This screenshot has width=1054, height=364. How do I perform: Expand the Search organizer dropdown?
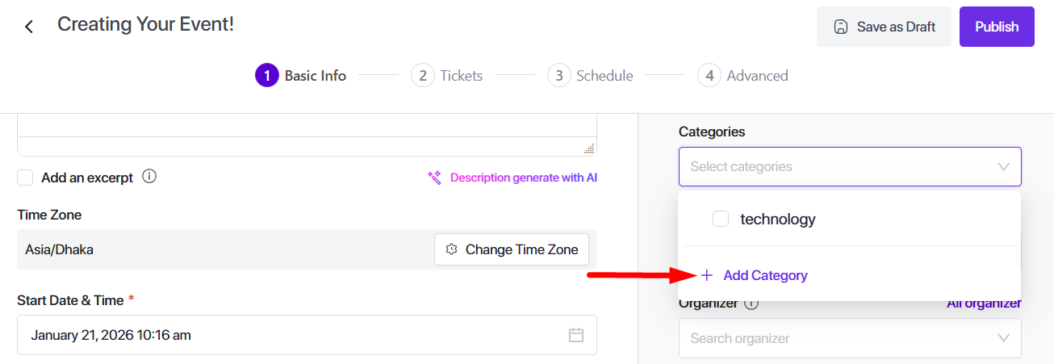click(x=1003, y=338)
